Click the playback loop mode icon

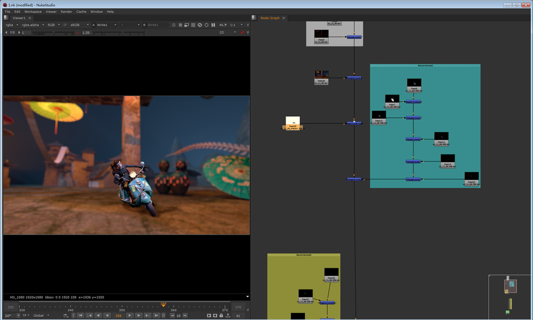(x=65, y=316)
